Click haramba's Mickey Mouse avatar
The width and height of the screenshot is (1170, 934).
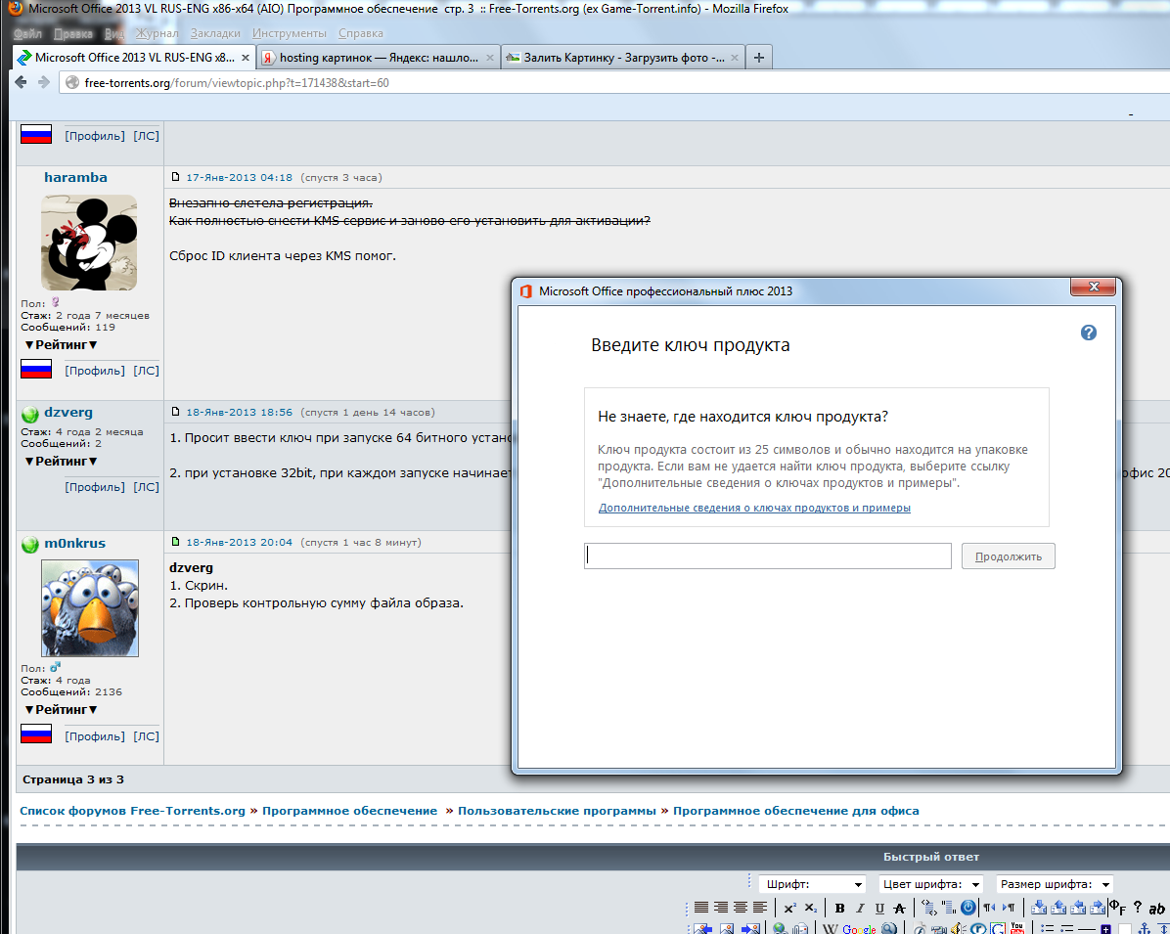click(x=89, y=243)
